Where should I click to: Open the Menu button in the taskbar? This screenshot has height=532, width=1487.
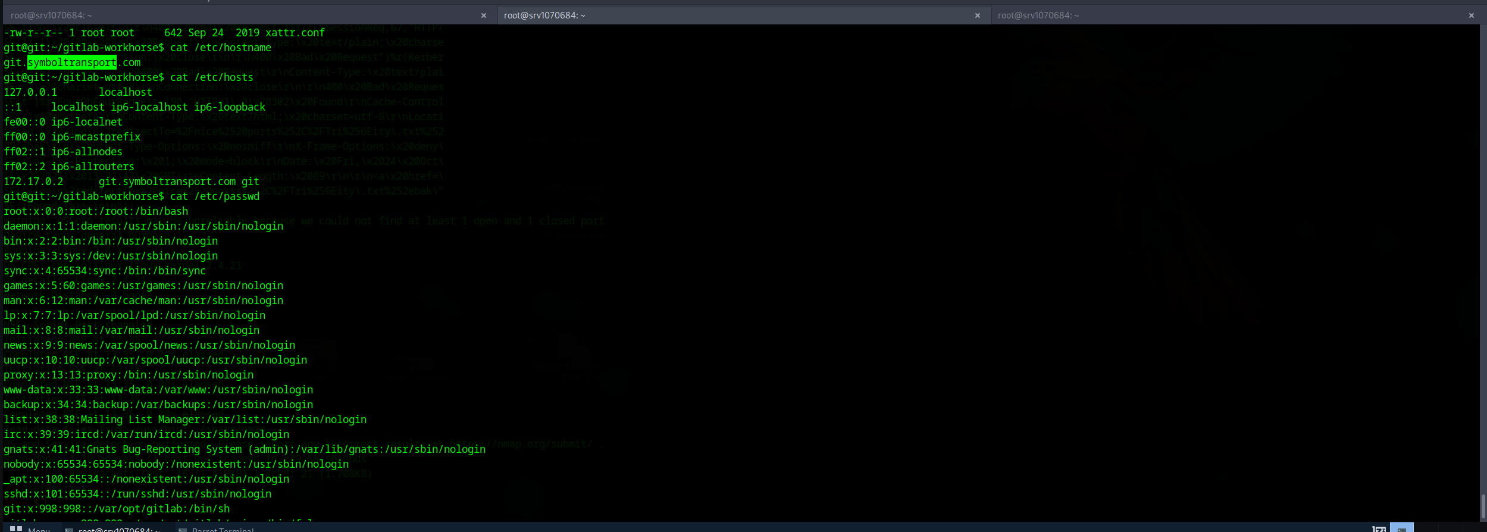coord(39,529)
